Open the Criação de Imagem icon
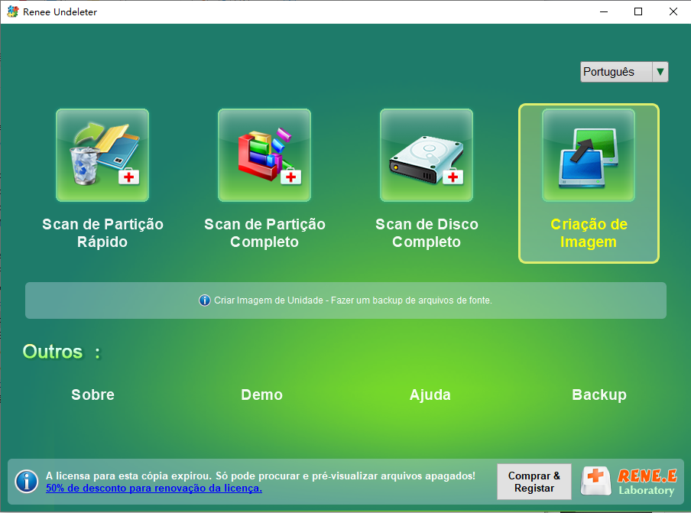Image resolution: width=691 pixels, height=513 pixels. (x=589, y=155)
